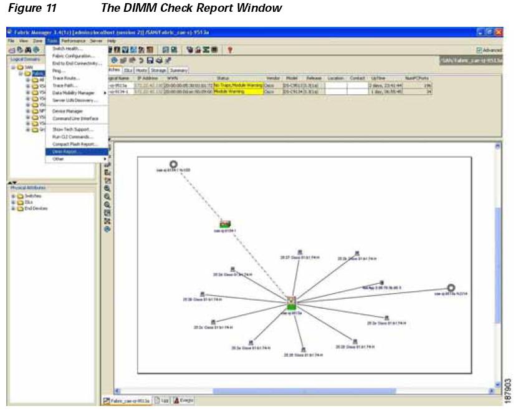
Task: Click the round blue icon below map tools
Action: (107, 229)
